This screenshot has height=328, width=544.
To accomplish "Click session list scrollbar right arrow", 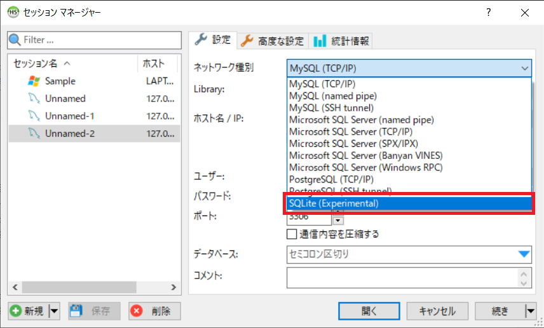I will pos(174,287).
